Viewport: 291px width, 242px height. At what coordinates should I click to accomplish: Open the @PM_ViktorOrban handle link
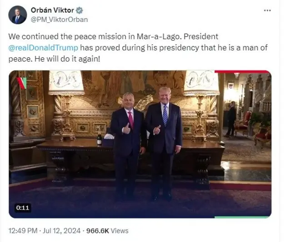click(59, 20)
